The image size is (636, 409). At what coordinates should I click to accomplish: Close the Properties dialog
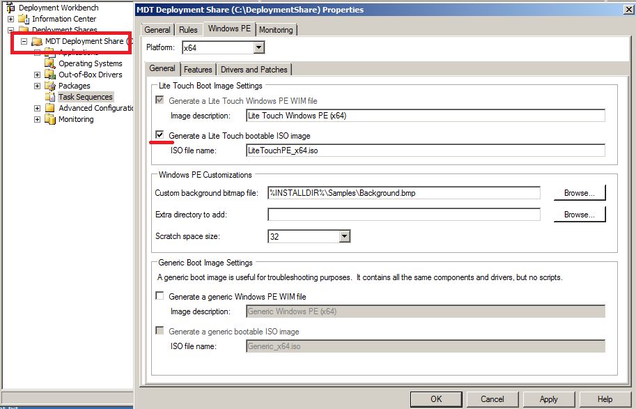629,10
